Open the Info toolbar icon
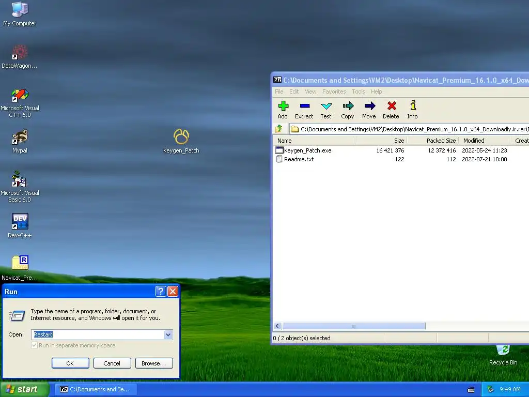This screenshot has height=397, width=529. (412, 110)
